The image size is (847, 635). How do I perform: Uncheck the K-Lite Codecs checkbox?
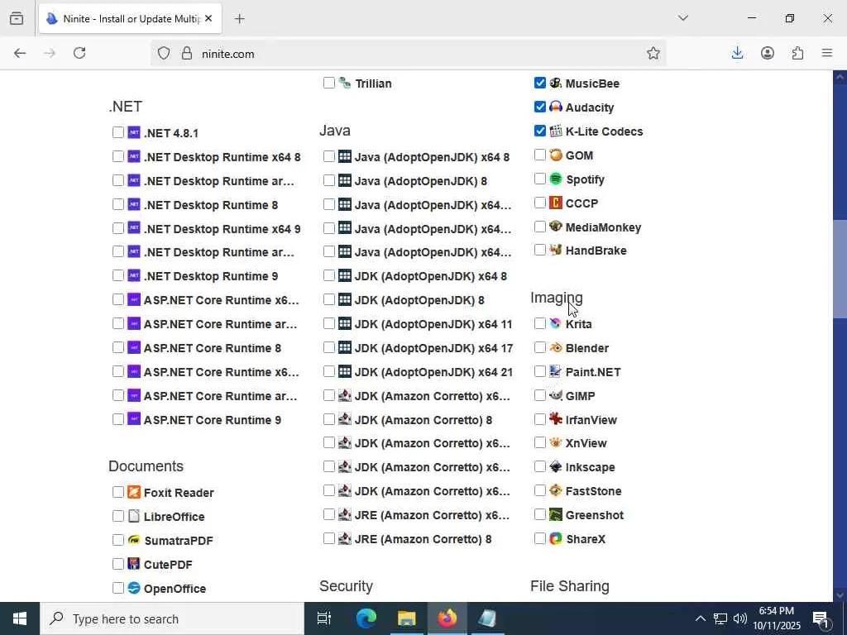coord(539,131)
